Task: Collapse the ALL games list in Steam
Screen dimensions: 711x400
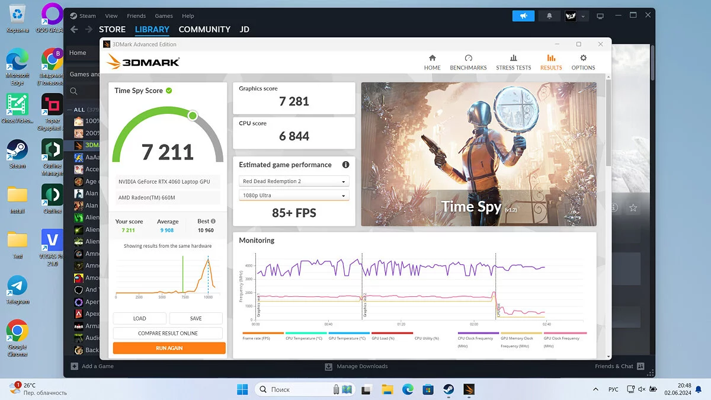Action: click(69, 110)
